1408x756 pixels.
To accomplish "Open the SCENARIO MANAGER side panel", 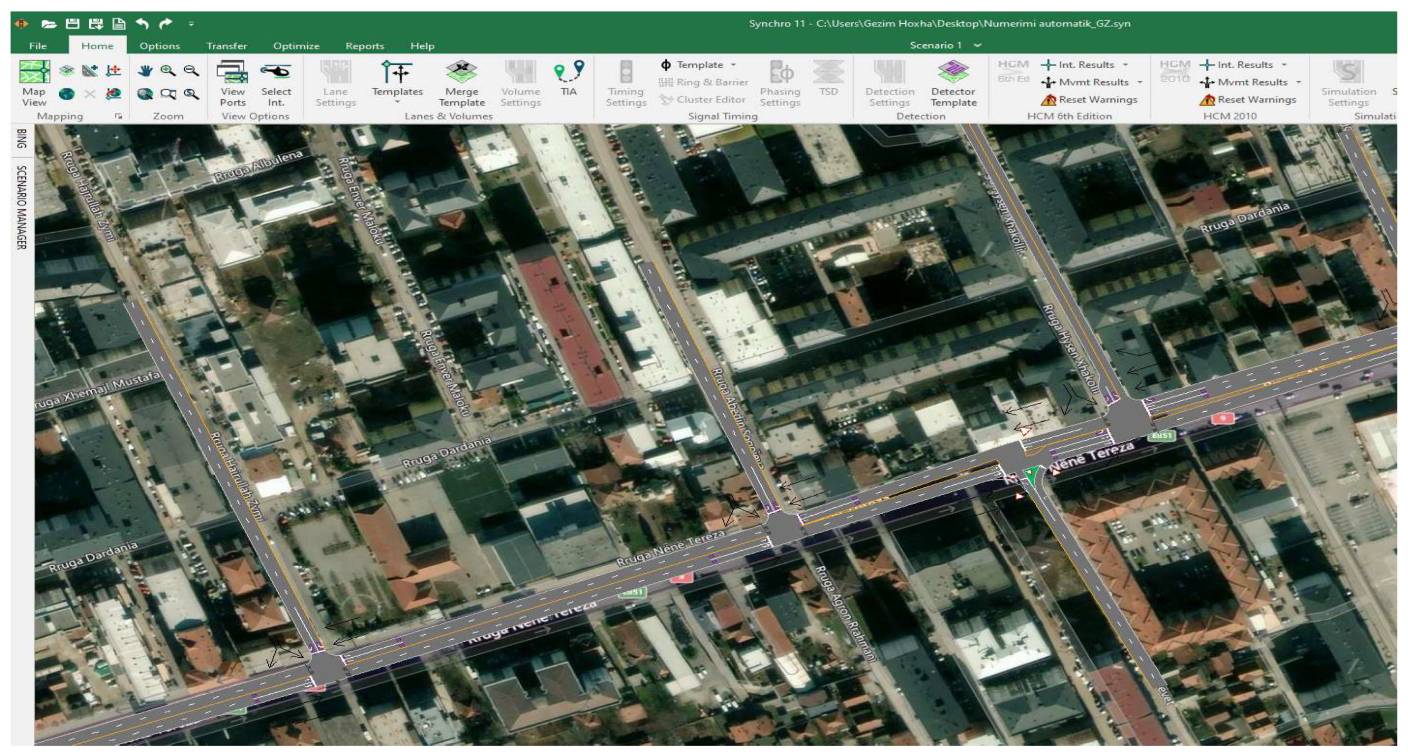I will tap(22, 207).
